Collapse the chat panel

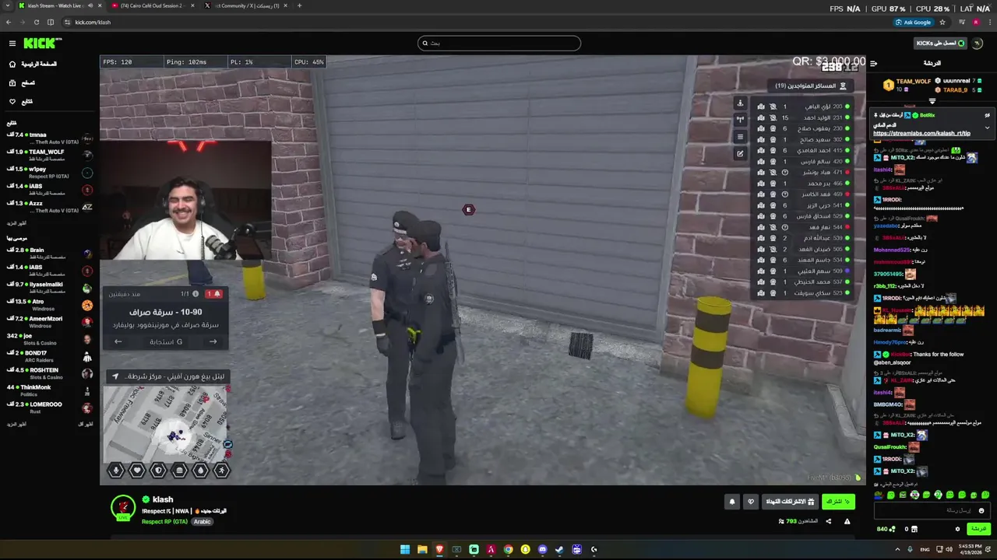[873, 63]
